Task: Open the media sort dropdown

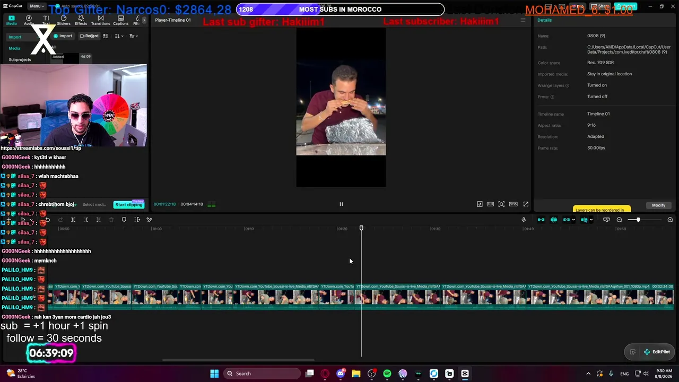Action: 119,36
